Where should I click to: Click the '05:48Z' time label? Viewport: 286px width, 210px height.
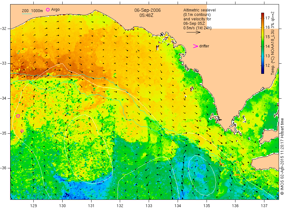pyautogui.click(x=146, y=15)
